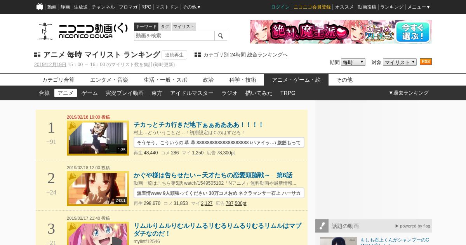The height and width of the screenshot is (245, 466).
Task: Click ニコニコ会員登録 link
Action: (312, 7)
